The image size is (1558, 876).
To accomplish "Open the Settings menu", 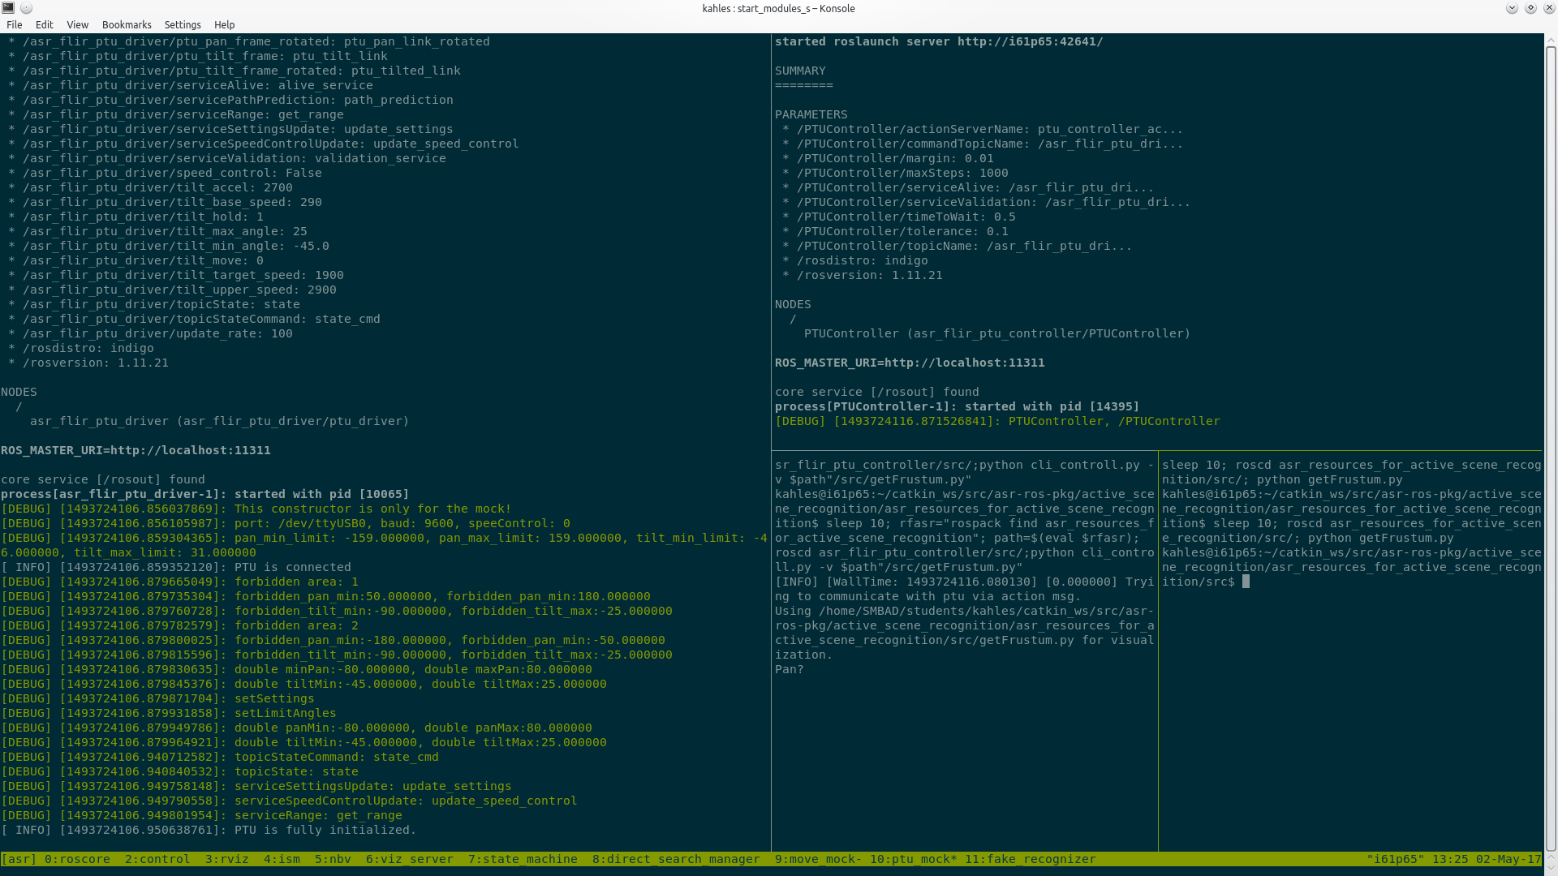I will tap(183, 25).
